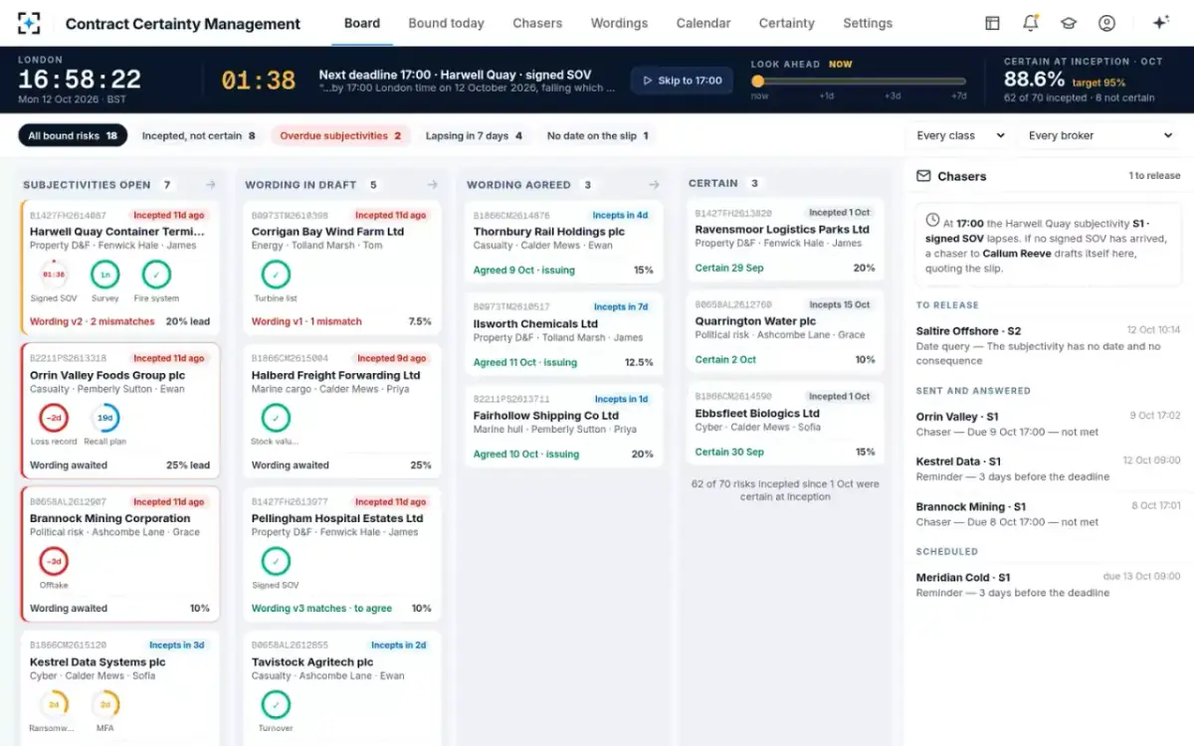Open the training graduation cap icon

[1069, 23]
